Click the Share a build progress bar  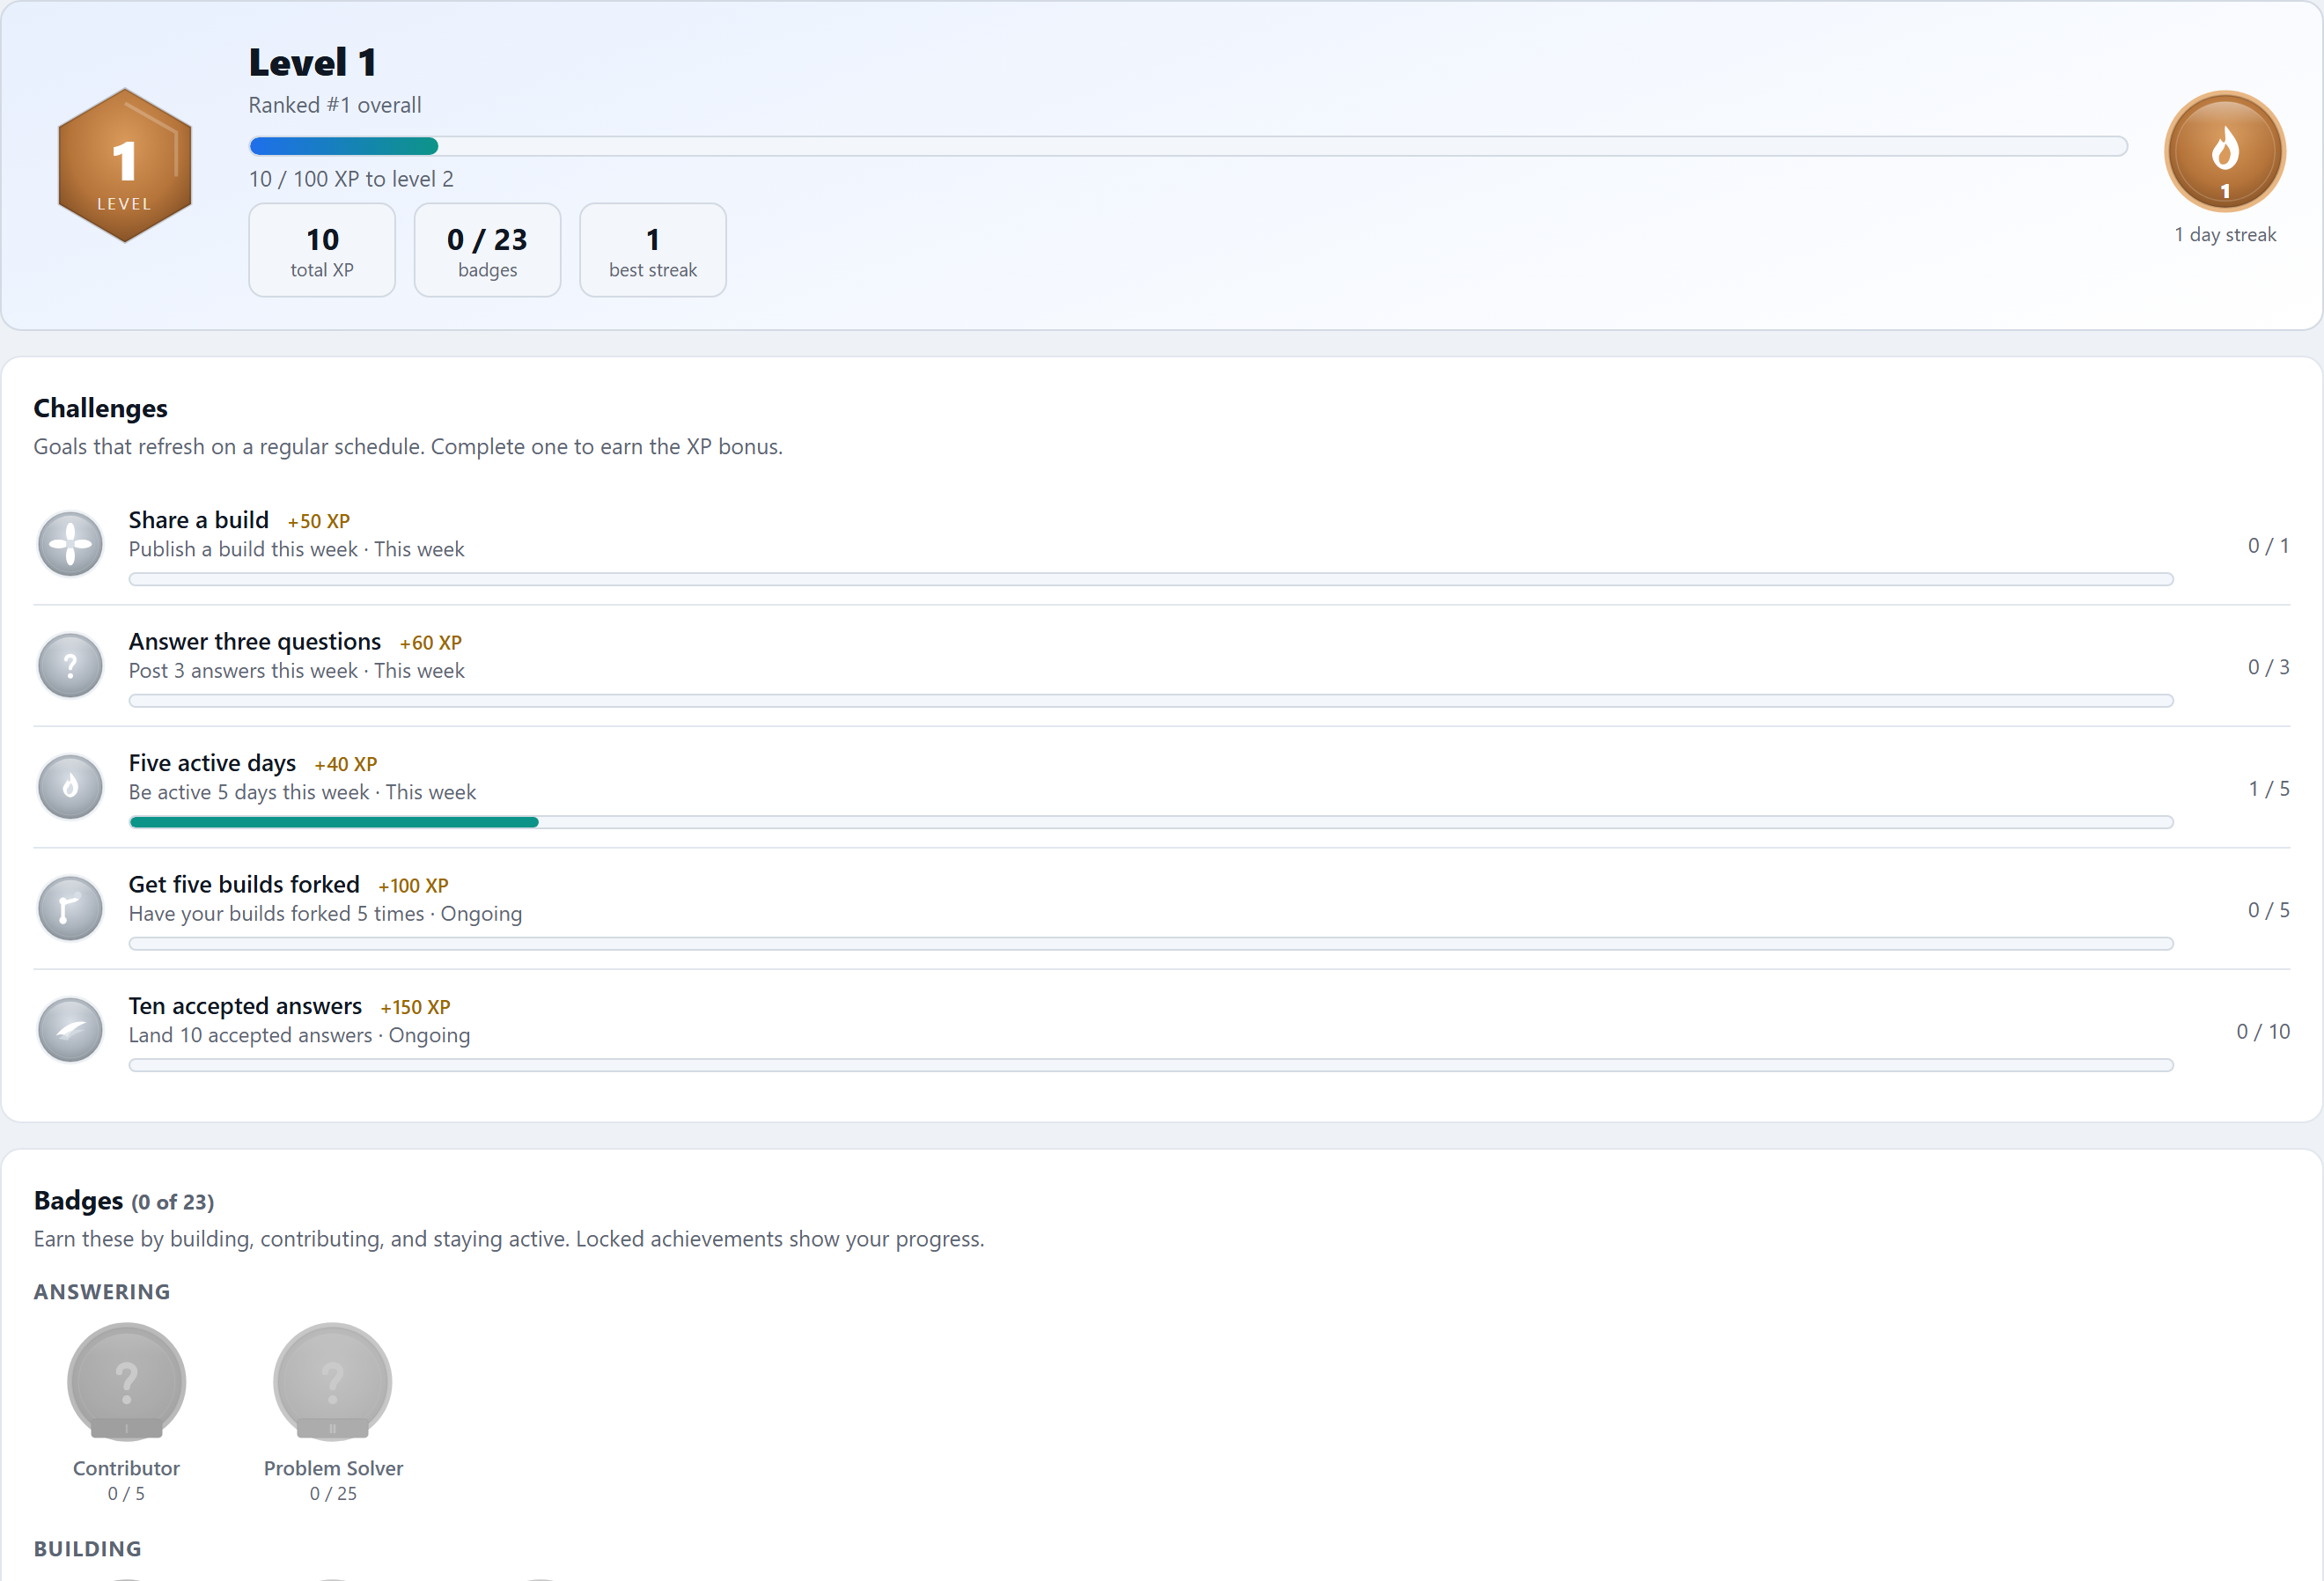click(1151, 579)
